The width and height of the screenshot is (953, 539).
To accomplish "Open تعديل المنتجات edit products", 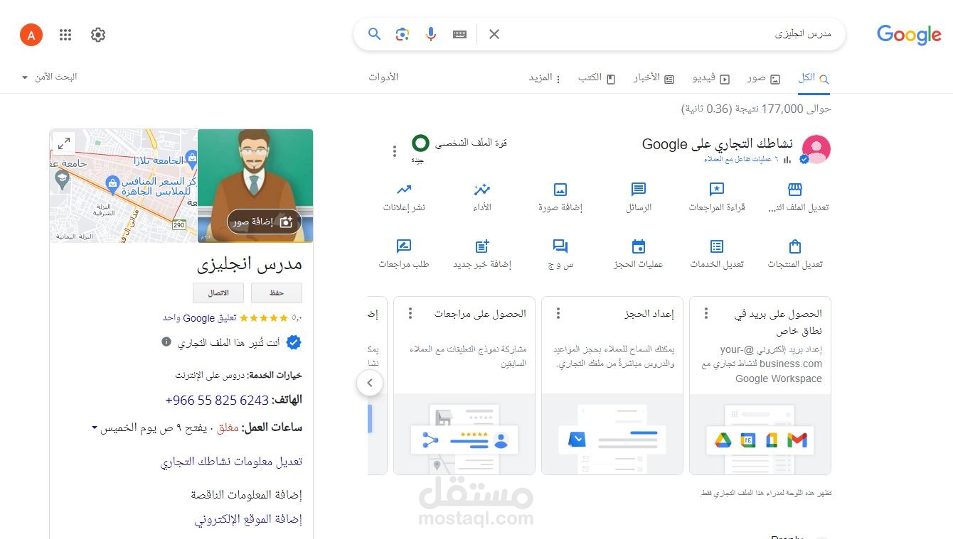I will click(x=795, y=254).
